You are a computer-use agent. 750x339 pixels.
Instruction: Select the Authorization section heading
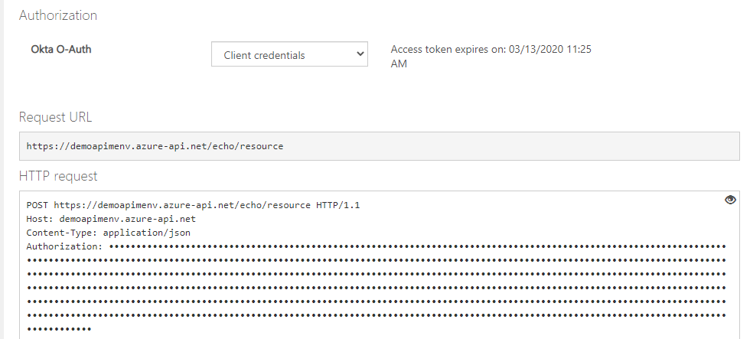coord(58,15)
